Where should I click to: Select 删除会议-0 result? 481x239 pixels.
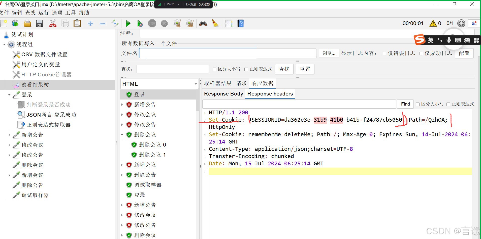(x=152, y=145)
